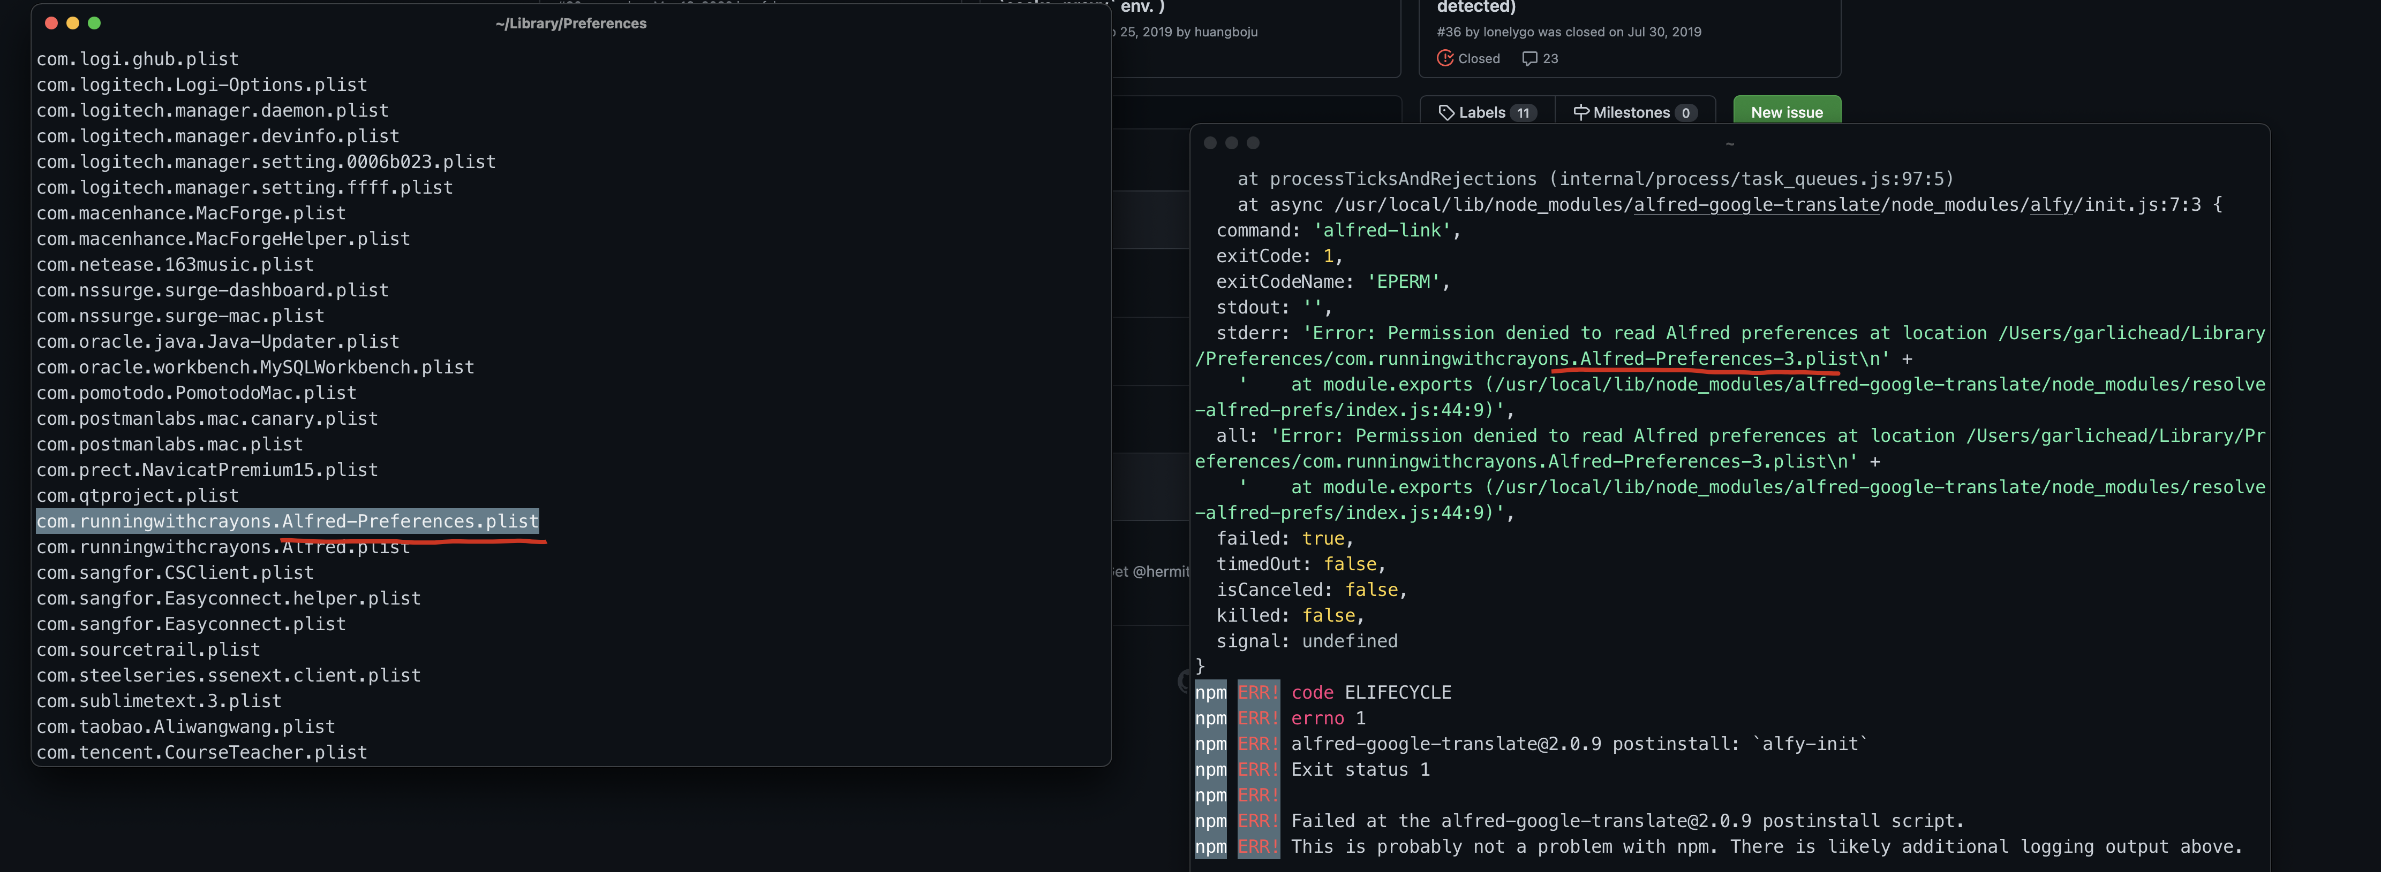Open Milestones 0 on the GitHub page
2381x872 pixels.
pos(1634,113)
